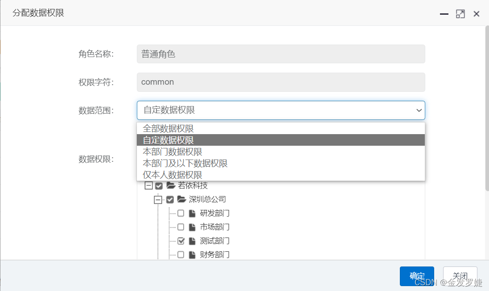
Task: Click the 权限字符 field showing common
Action: coord(281,82)
